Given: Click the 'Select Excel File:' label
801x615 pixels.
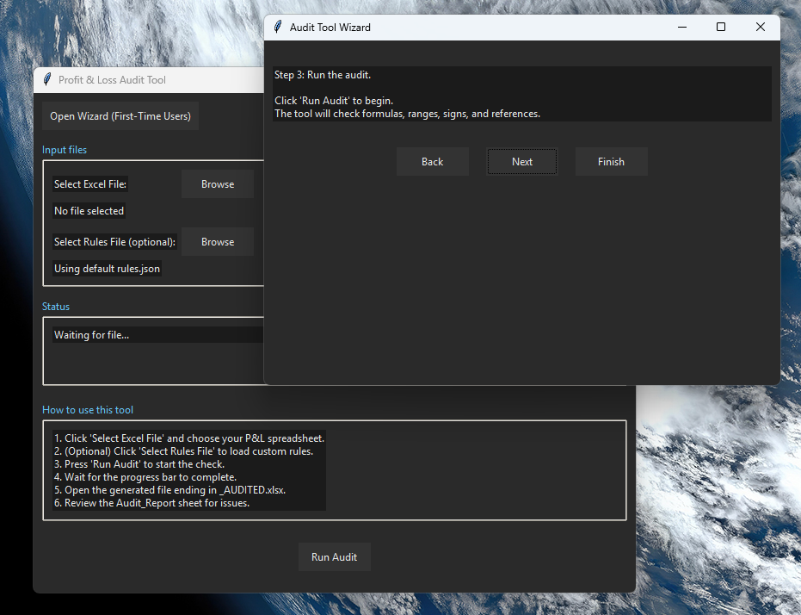Looking at the screenshot, I should click(x=89, y=184).
